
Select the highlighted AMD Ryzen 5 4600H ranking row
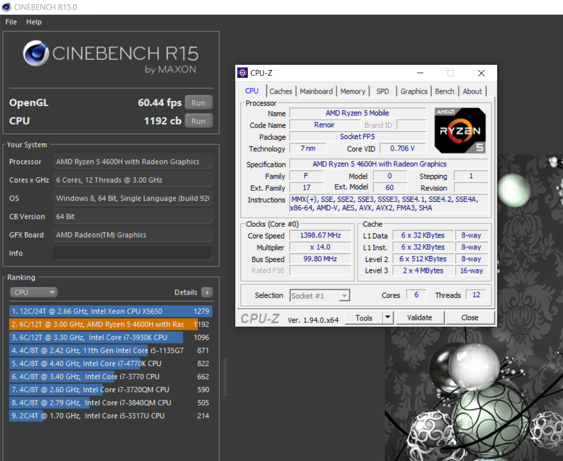tap(111, 324)
